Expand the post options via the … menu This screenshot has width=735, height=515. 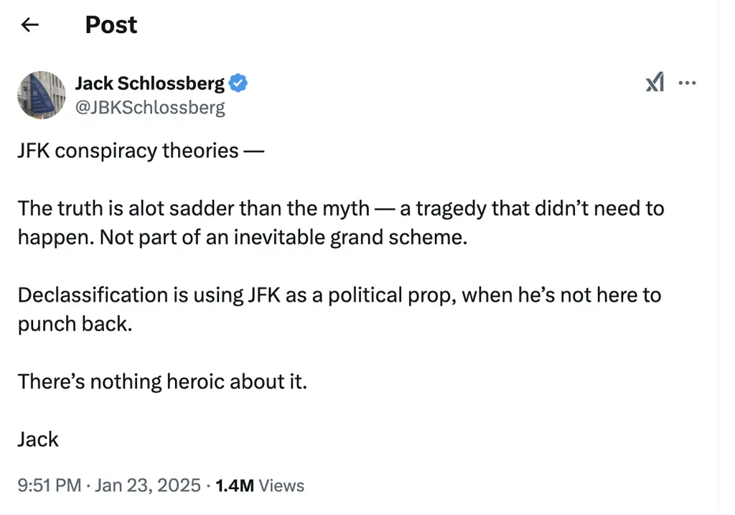(x=688, y=82)
